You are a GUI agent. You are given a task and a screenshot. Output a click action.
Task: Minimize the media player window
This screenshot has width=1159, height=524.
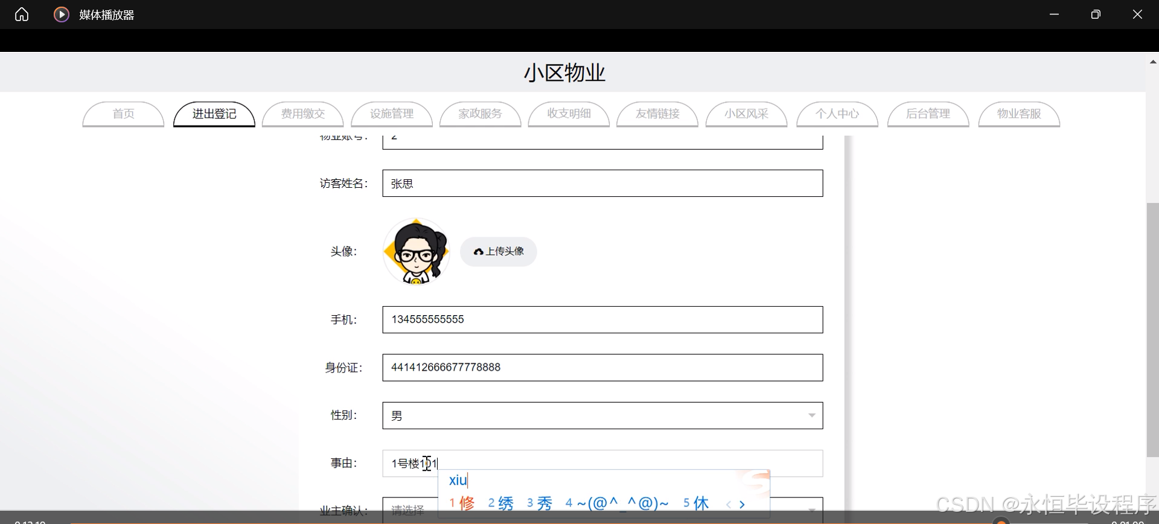[1055, 14]
